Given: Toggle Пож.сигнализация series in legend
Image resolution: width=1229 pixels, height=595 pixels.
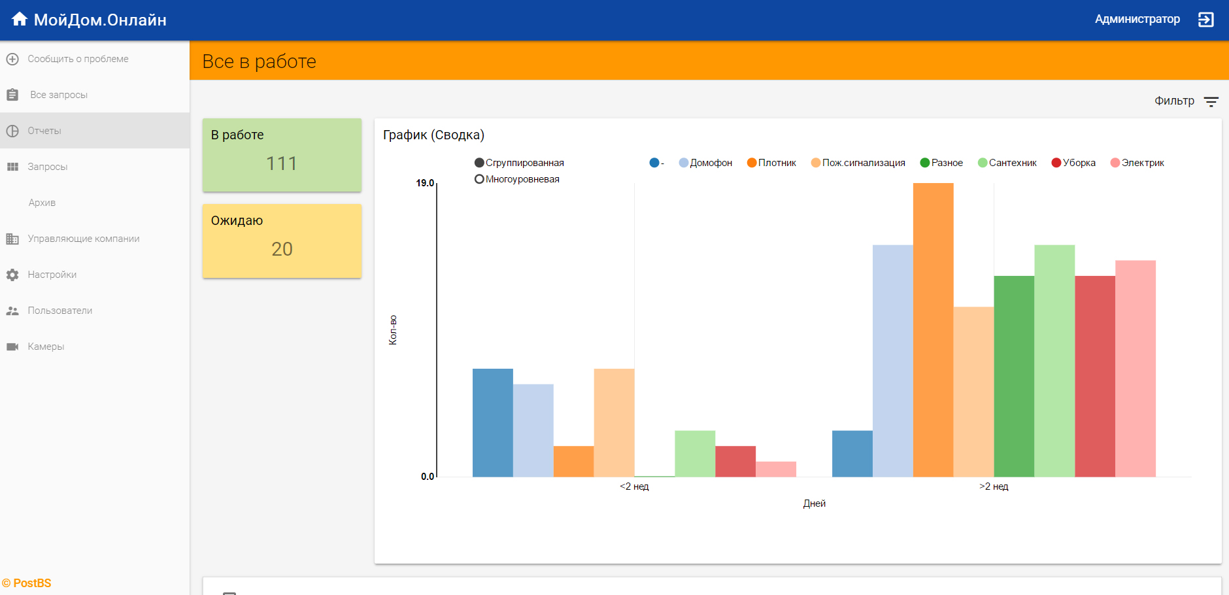Looking at the screenshot, I should [858, 163].
